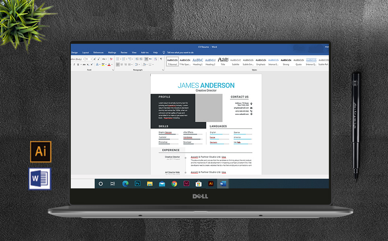Click the Cortana circle on taskbar
The image size is (388, 241).
click(101, 184)
